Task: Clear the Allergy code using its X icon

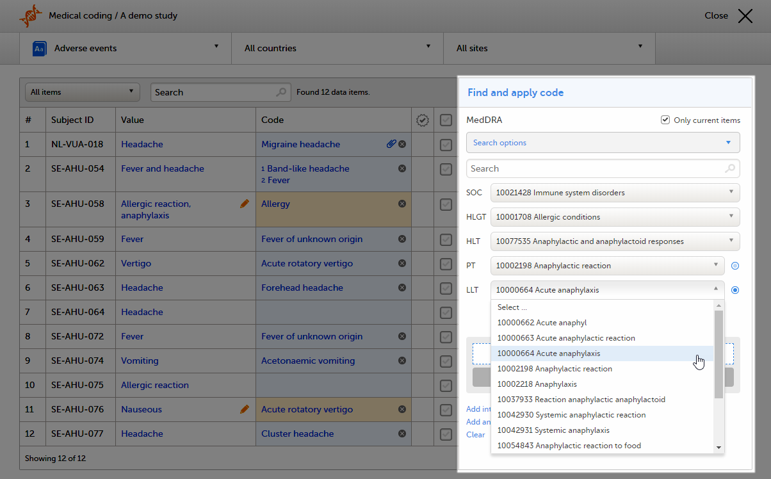Action: coord(402,204)
